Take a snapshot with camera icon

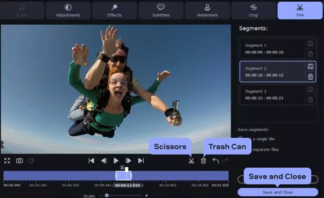(19, 160)
